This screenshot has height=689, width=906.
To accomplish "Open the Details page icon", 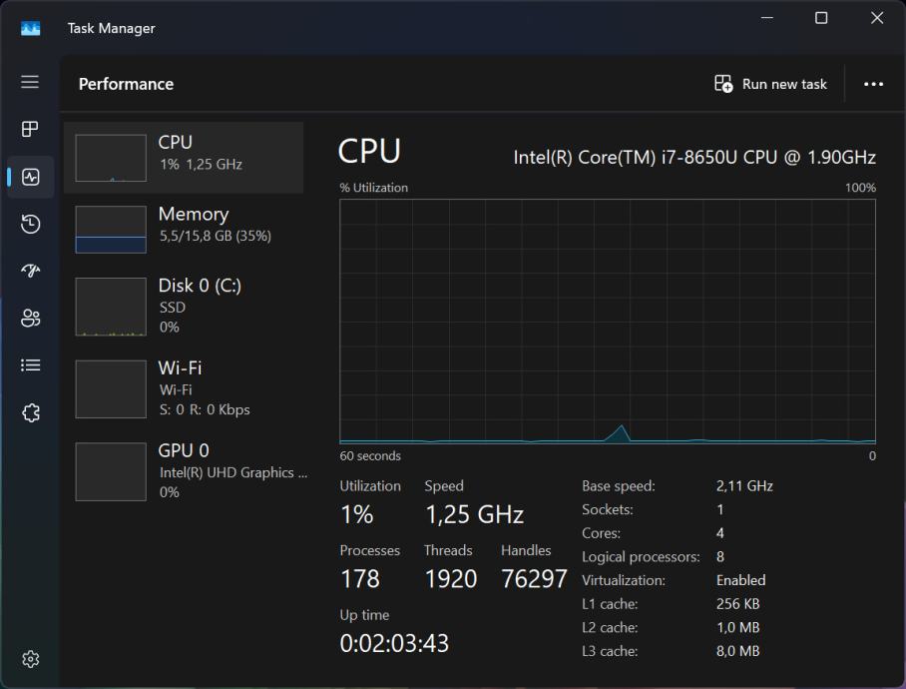I will [x=30, y=365].
